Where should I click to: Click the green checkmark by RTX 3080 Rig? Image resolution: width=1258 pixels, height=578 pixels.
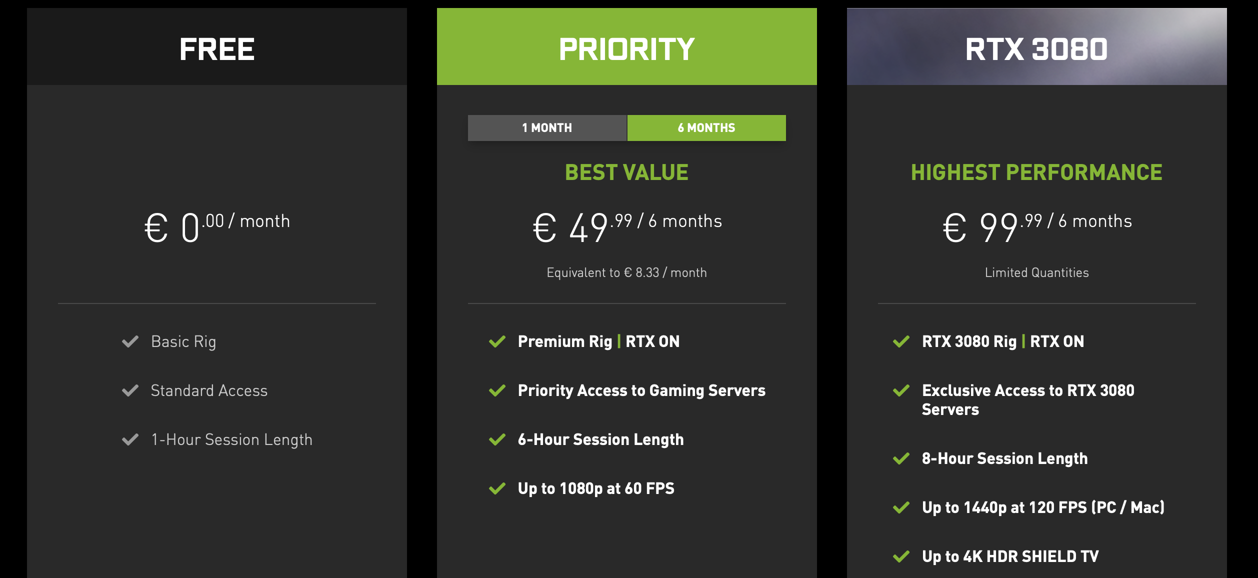(x=901, y=341)
